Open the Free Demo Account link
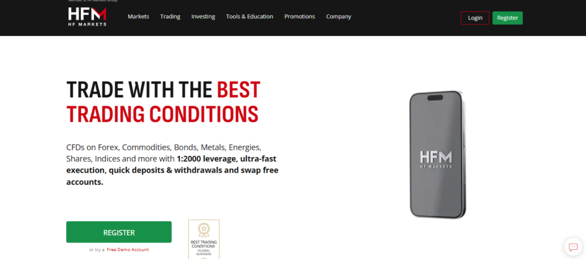The image size is (586, 259). (x=128, y=250)
